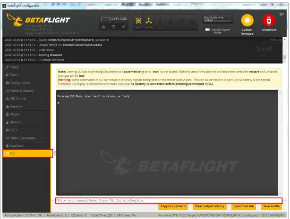This screenshot has width=290, height=219.
Task: Click Load from file button
Action: 244,206
